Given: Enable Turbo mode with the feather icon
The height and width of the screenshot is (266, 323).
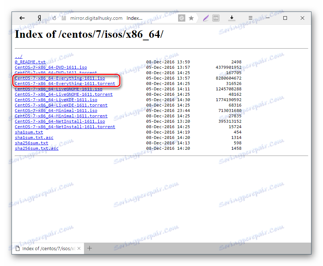Looking at the screenshot, I should pyautogui.click(x=206, y=18).
